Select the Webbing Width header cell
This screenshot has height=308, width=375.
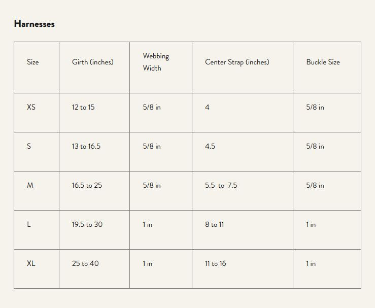[156, 62]
